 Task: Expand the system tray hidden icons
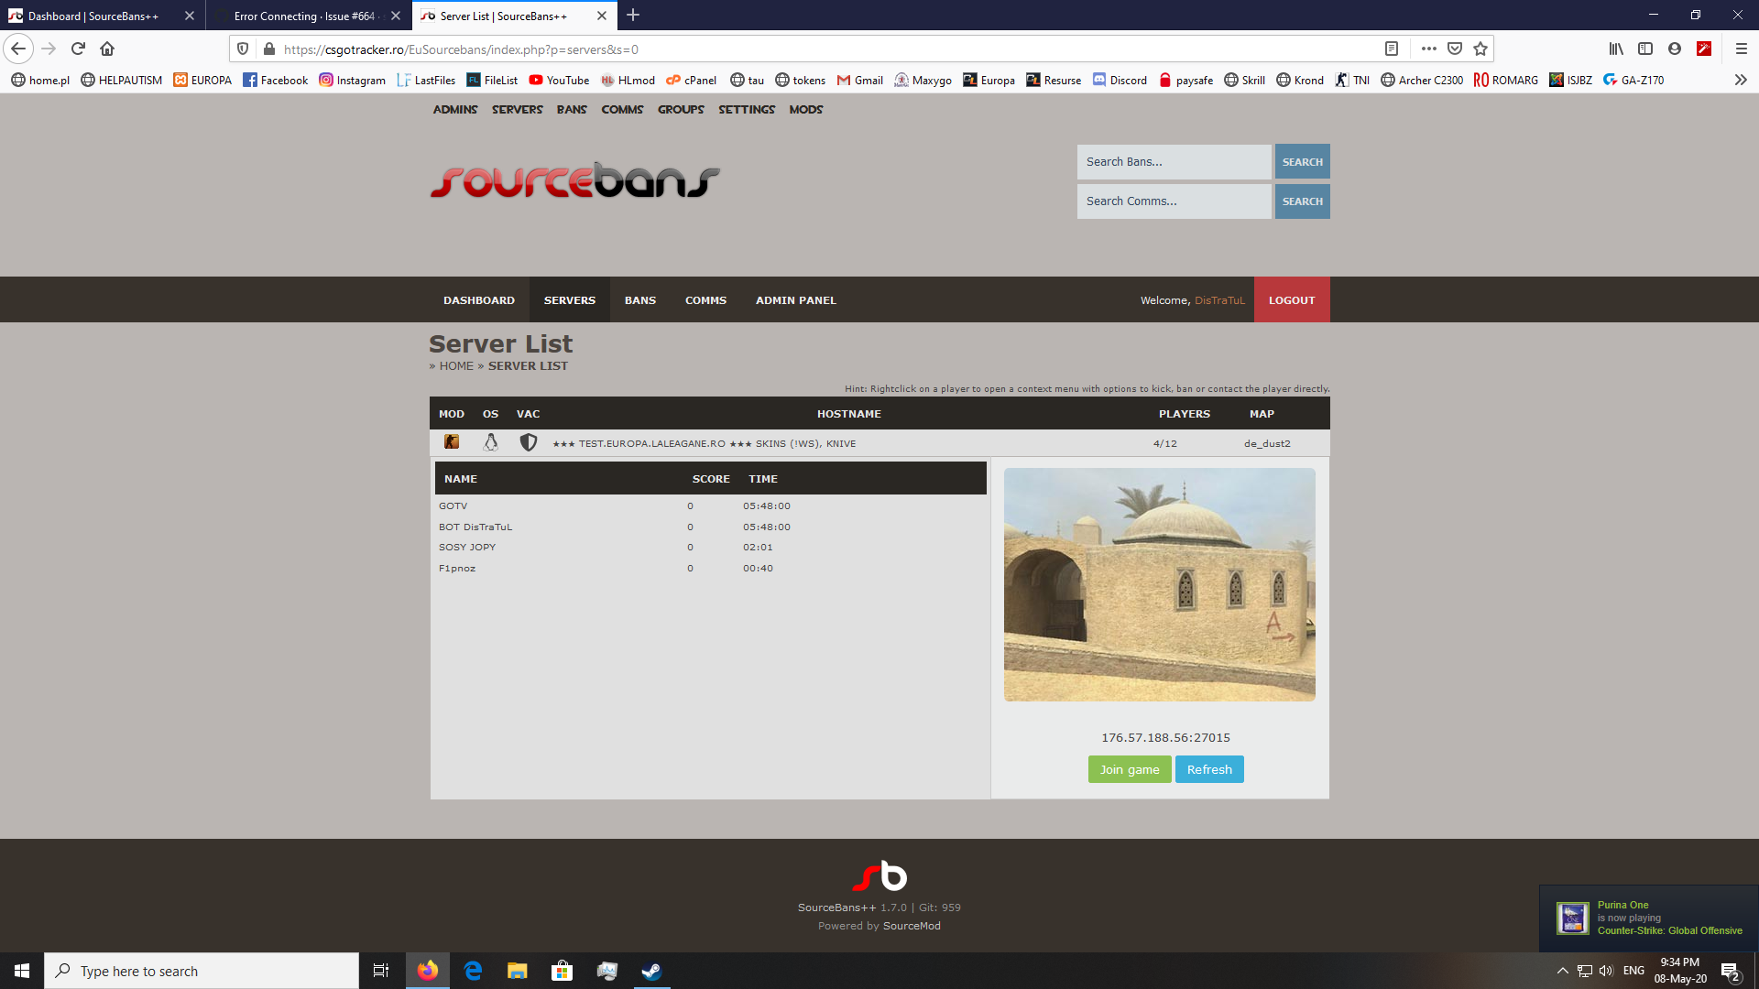click(x=1562, y=971)
